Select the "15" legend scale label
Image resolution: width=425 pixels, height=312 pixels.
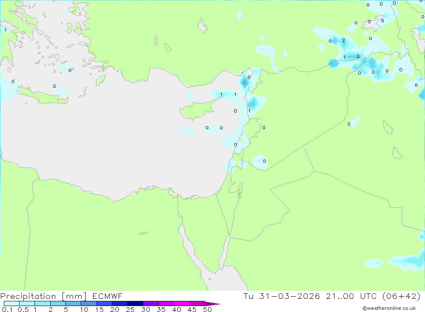click(x=99, y=309)
